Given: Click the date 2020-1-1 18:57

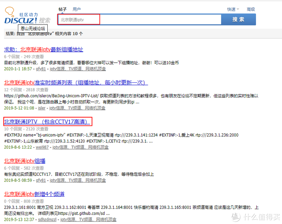Looking at the screenshot, I should pyautogui.click(x=18, y=69).
